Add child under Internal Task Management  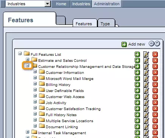click(x=137, y=133)
